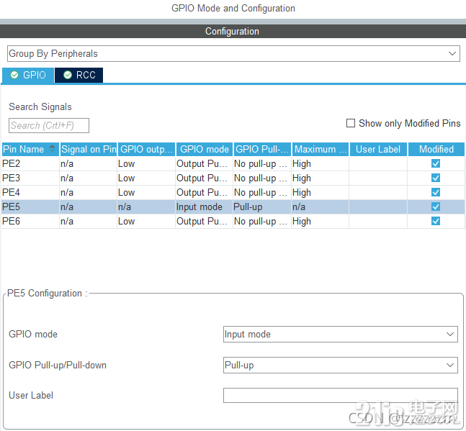Viewport: 466px width, 431px height.
Task: Toggle Modified checkbox for PE4 row
Action: point(436,192)
